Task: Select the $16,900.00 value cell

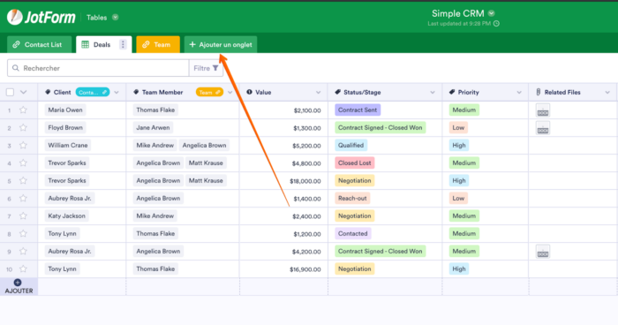Action: [283, 269]
